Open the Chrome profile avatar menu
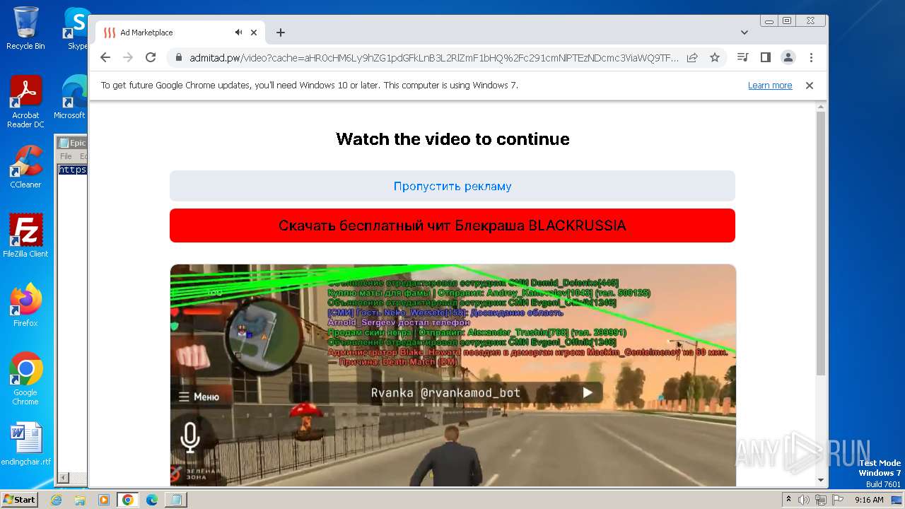The width and height of the screenshot is (905, 509). (x=788, y=57)
